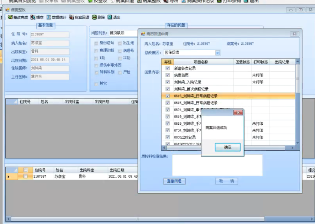
Task: Click the 存在的问题 group label
Action: click(x=176, y=25)
